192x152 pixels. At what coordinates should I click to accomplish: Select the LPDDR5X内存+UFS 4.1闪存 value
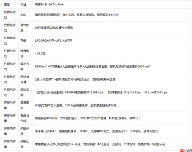54,40
